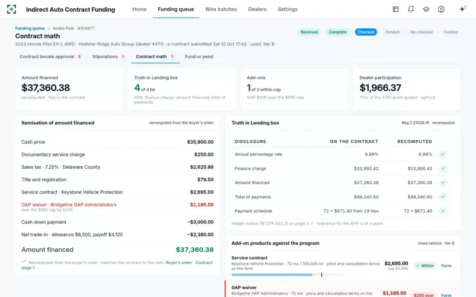Screen dimensions: 476x297
Task: Click the Re-checked status step
Action: pyautogui.click(x=422, y=32)
